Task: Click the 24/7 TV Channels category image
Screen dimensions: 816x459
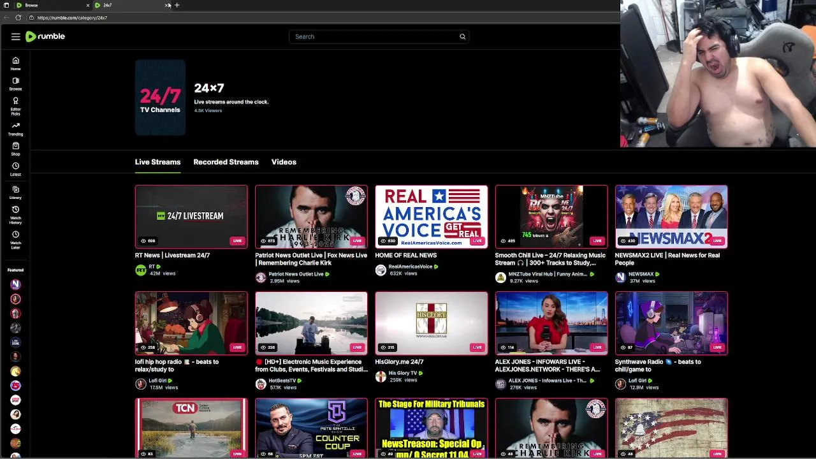Action: click(x=160, y=98)
